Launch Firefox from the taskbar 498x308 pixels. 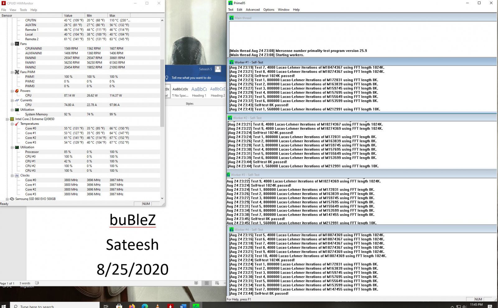coord(132,306)
